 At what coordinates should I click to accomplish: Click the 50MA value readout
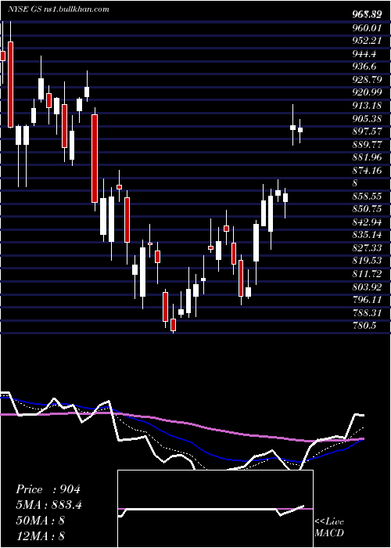click(x=40, y=521)
